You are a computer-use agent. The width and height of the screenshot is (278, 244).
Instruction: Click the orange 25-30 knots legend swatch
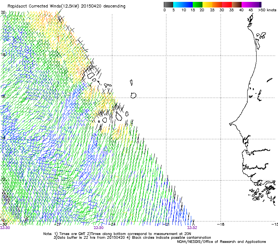217,5
